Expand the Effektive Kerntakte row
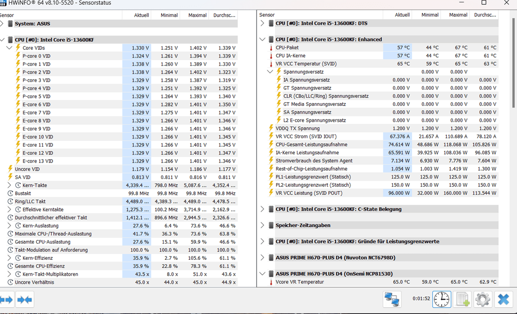This screenshot has width=517, height=314. [x=9, y=209]
